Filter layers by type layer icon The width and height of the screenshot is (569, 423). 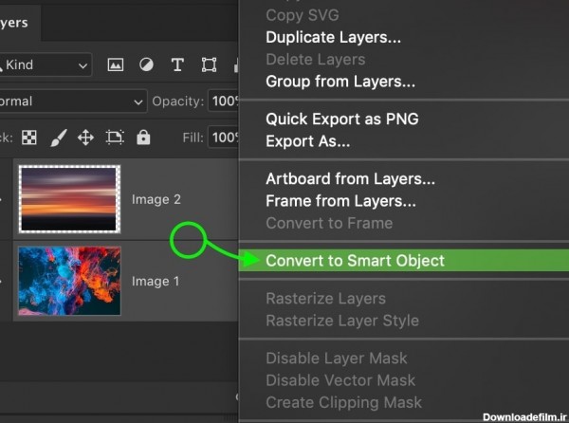point(177,65)
